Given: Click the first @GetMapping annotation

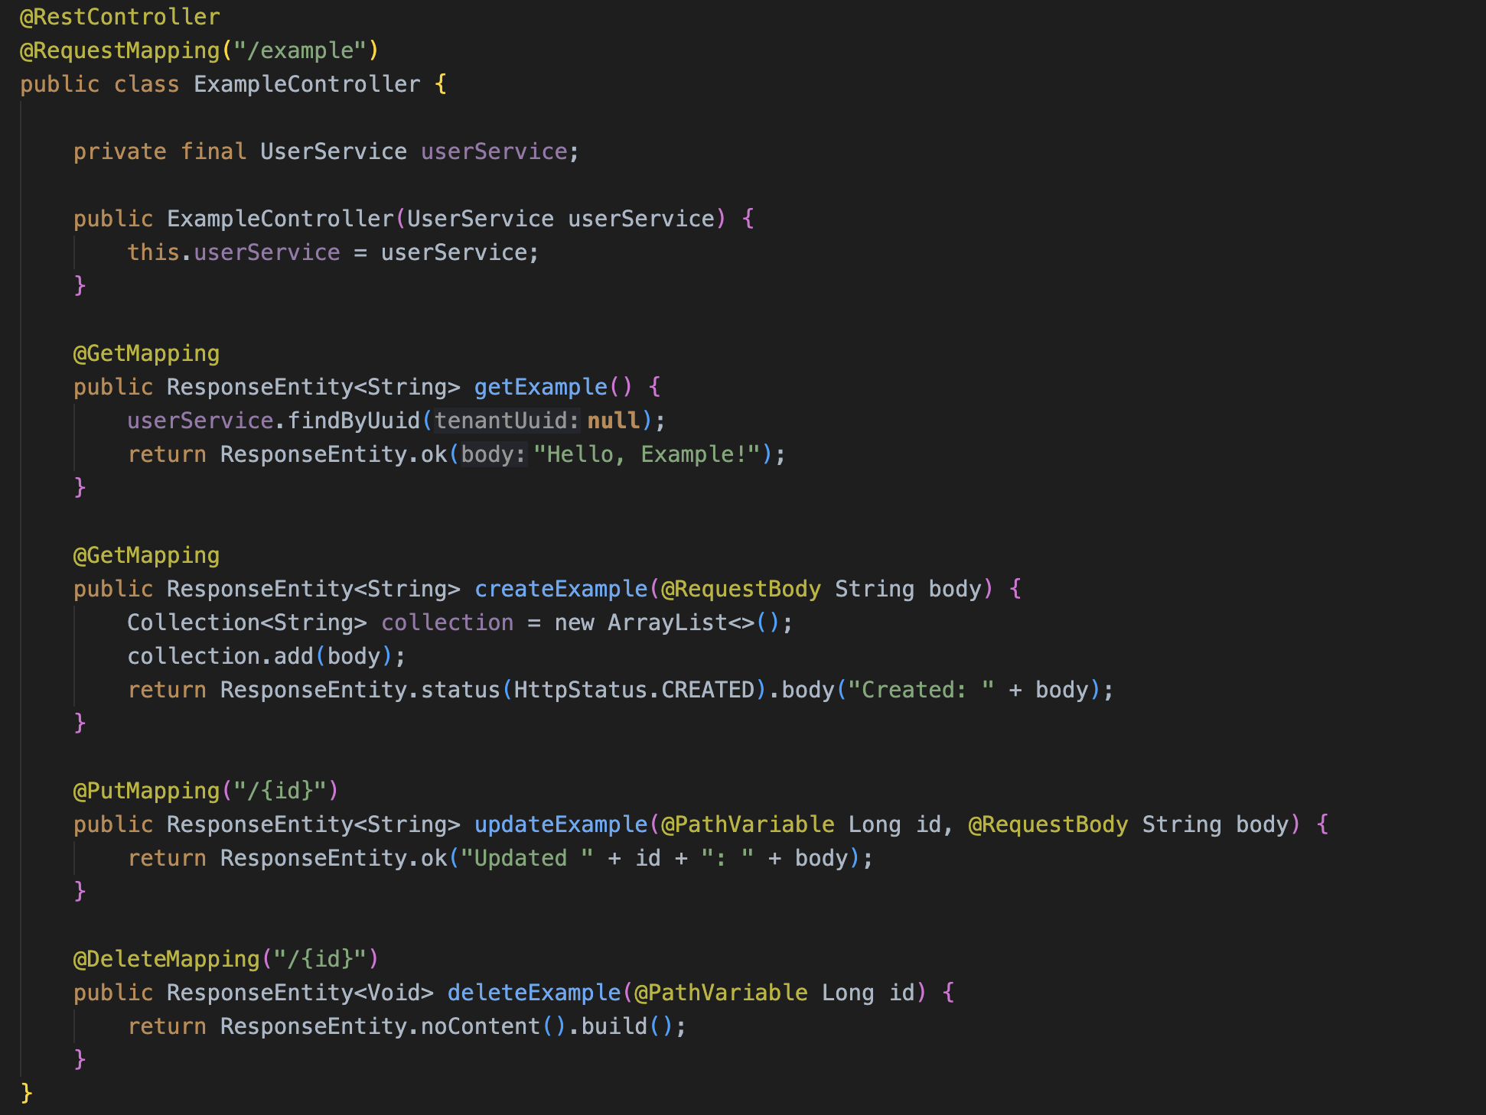Looking at the screenshot, I should (x=145, y=353).
